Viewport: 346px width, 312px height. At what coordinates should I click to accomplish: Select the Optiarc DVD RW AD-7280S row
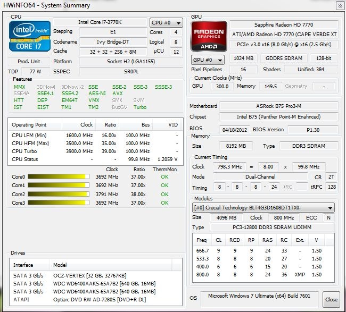click(96, 299)
